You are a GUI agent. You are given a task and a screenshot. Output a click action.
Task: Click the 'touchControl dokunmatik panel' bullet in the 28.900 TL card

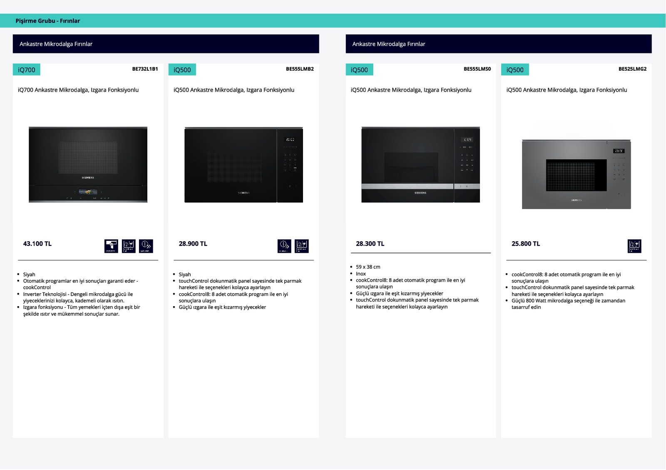coord(240,284)
